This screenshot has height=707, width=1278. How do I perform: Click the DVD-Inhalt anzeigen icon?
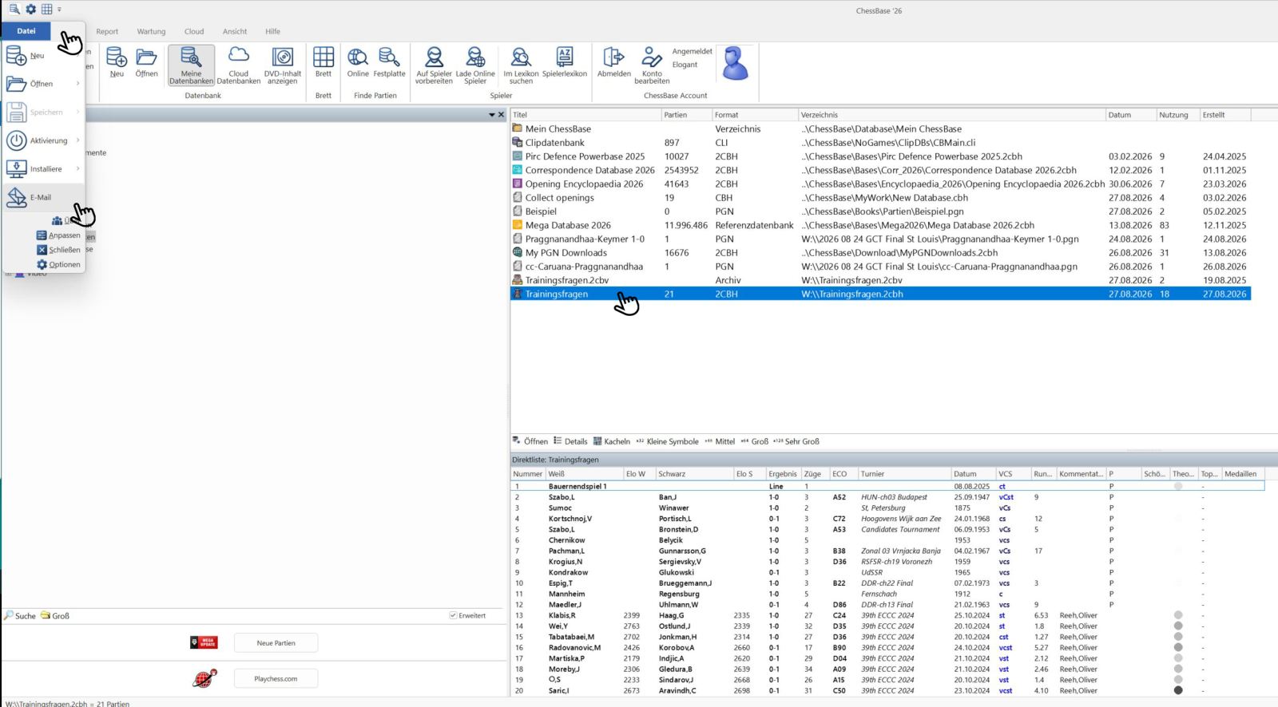283,65
